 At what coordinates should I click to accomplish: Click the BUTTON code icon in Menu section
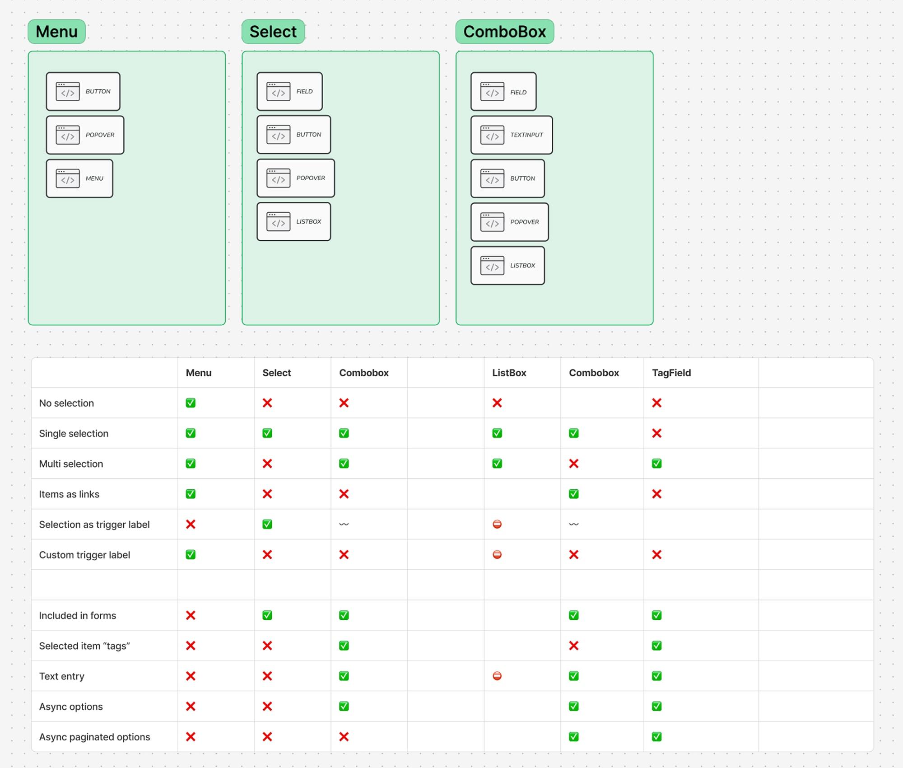[68, 91]
